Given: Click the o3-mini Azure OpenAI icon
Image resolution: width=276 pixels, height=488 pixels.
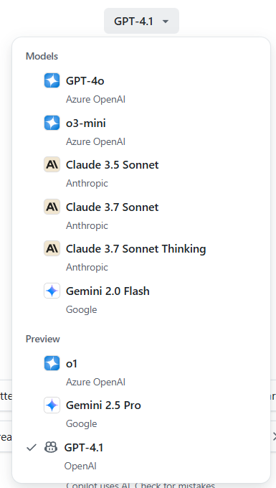Looking at the screenshot, I should tap(52, 123).
